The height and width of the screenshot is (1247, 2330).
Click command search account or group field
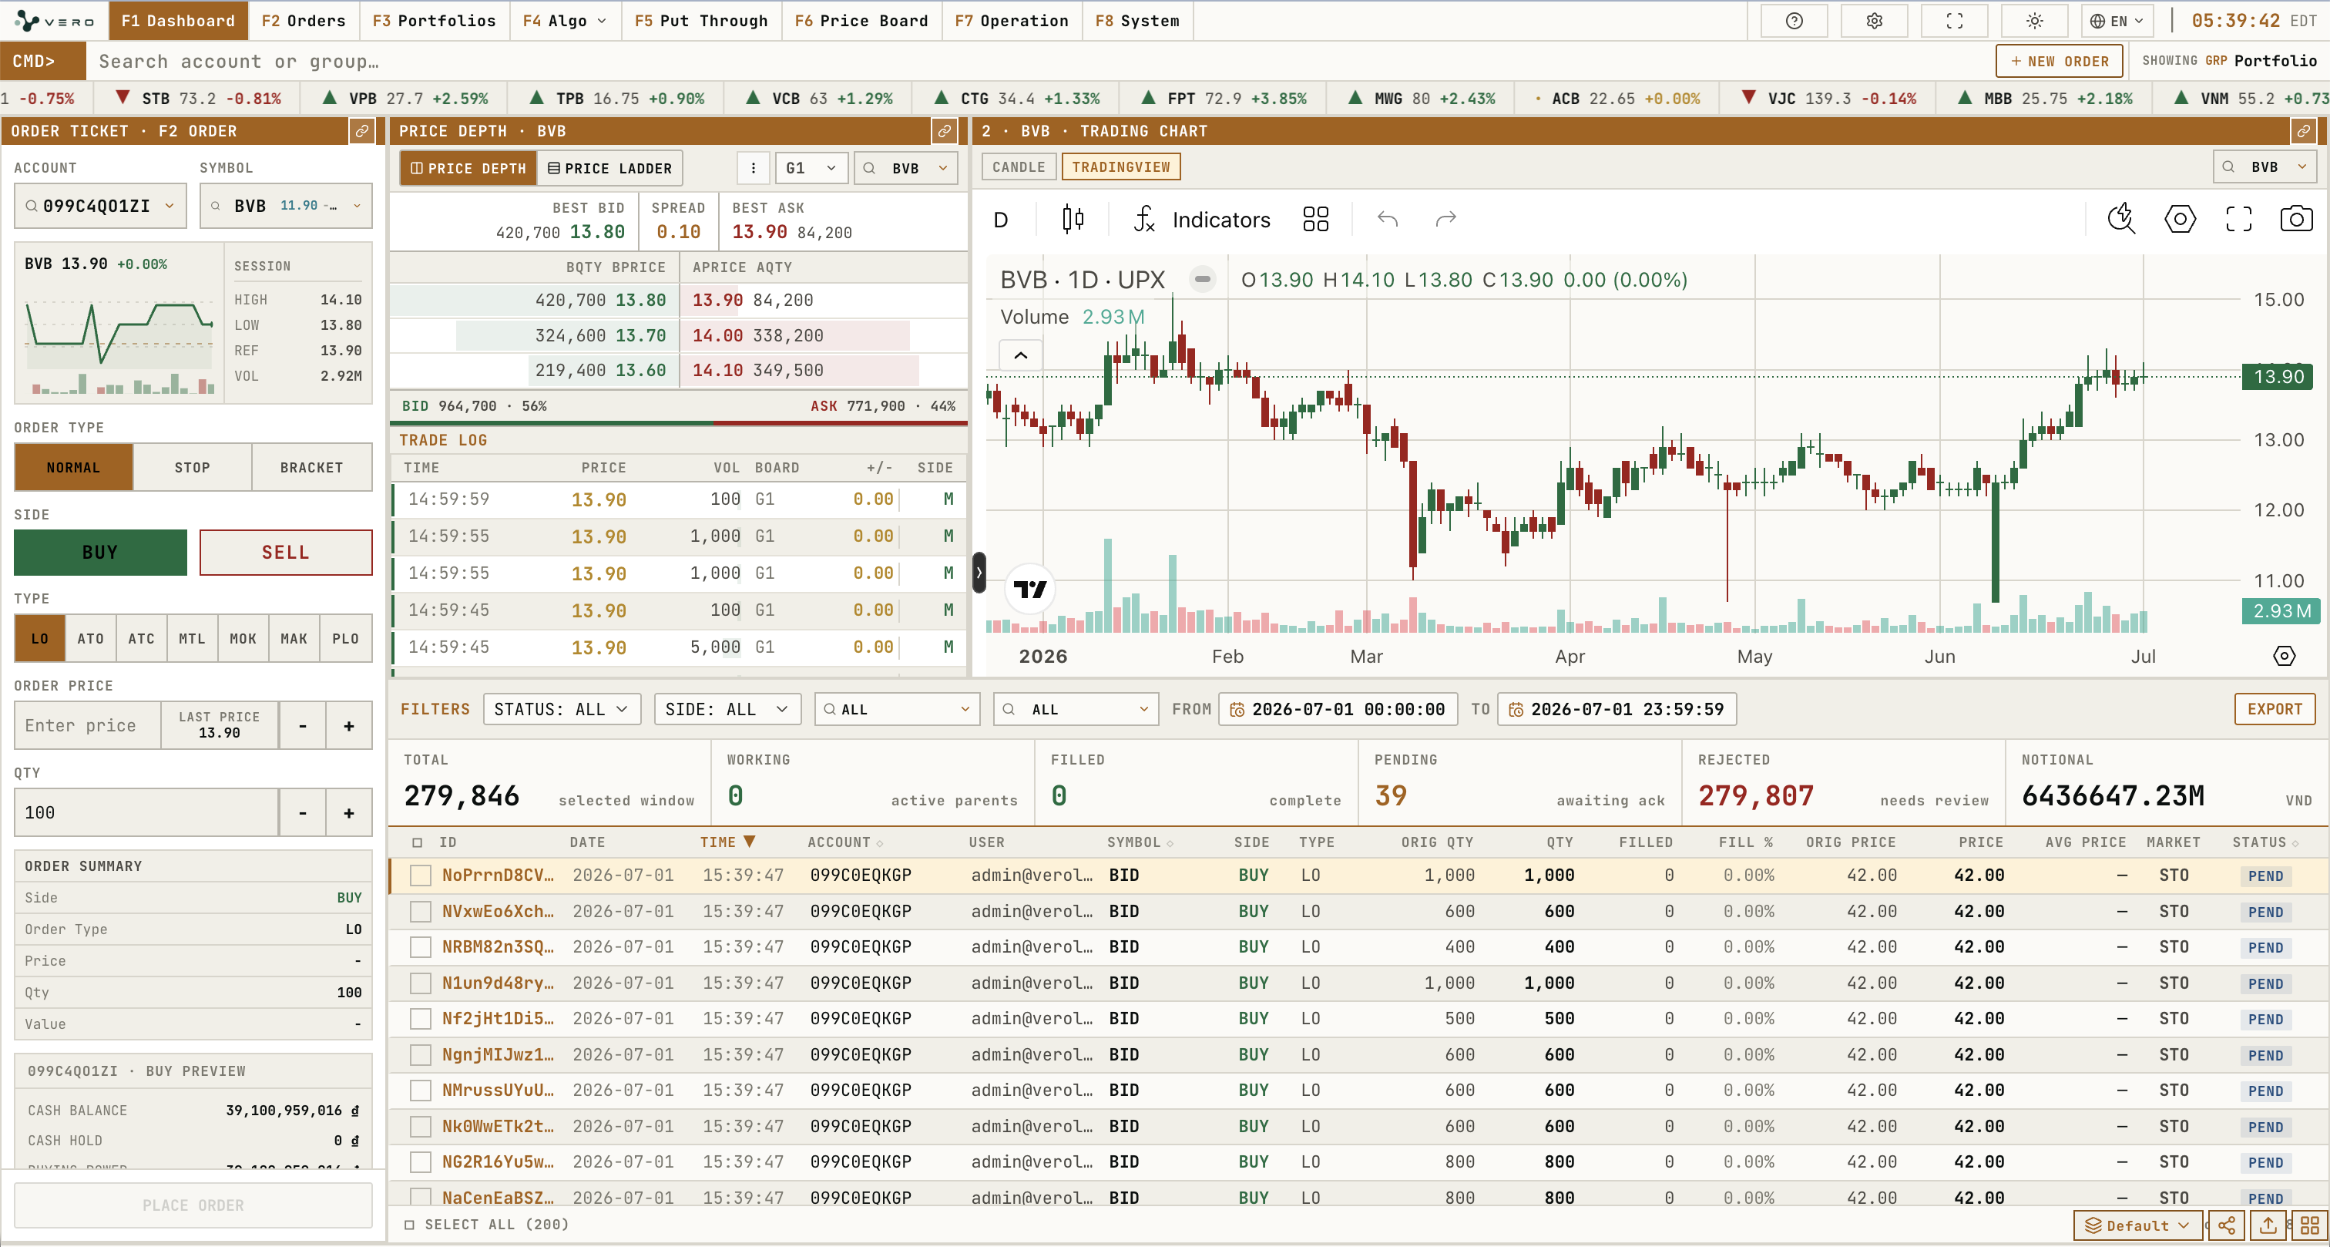[1040, 61]
